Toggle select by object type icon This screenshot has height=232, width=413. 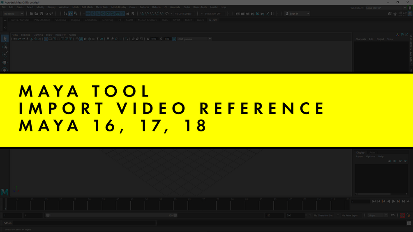coord(71,14)
